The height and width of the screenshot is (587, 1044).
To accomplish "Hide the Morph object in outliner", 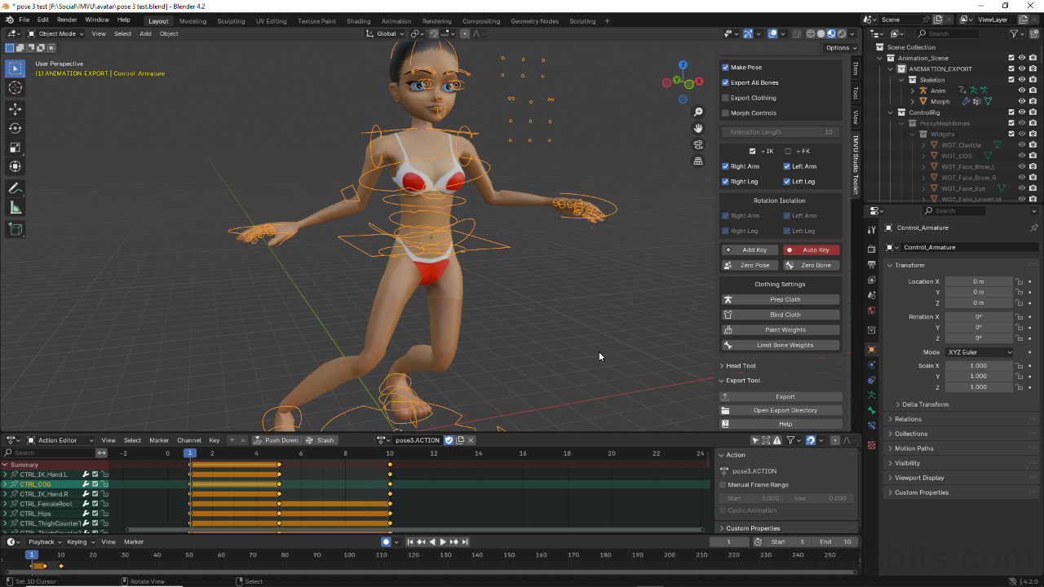I will pos(1022,102).
